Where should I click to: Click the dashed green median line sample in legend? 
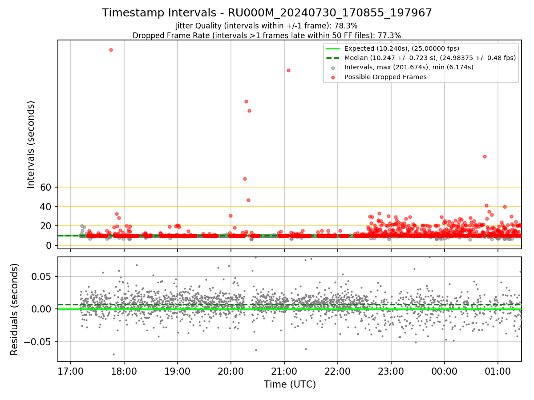[333, 58]
